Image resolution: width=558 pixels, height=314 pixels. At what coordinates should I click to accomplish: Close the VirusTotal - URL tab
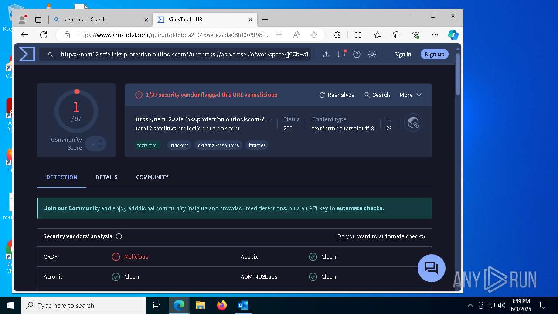pos(251,20)
